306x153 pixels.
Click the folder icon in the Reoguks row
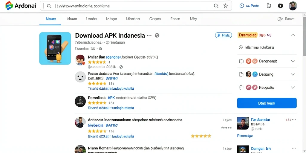pyautogui.click(x=241, y=87)
